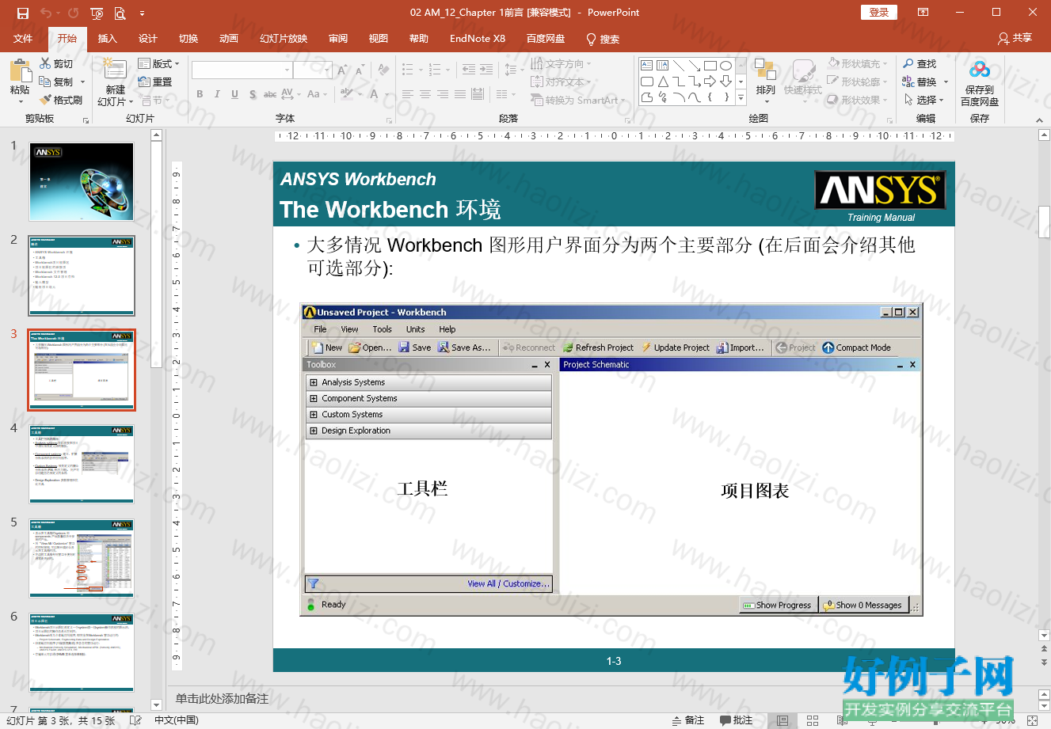
Task: Expand the shapes gallery more button
Action: 741,98
